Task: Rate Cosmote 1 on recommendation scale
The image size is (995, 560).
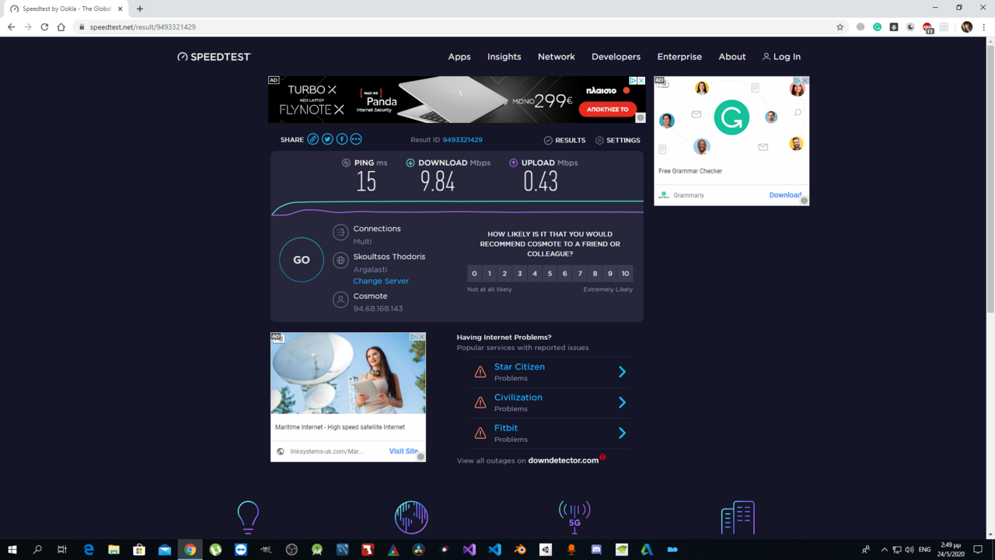Action: point(489,273)
